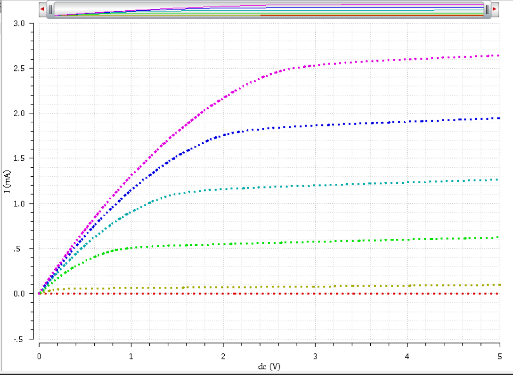The image size is (513, 375).
Task: Click the left grip handle of zoom slider
Action: (51, 9)
